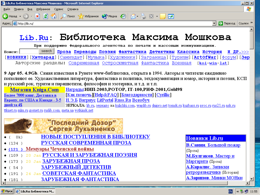Expand the Links (Ссылки) toolbar chevron
This screenshot has width=260, height=195.
252,23
